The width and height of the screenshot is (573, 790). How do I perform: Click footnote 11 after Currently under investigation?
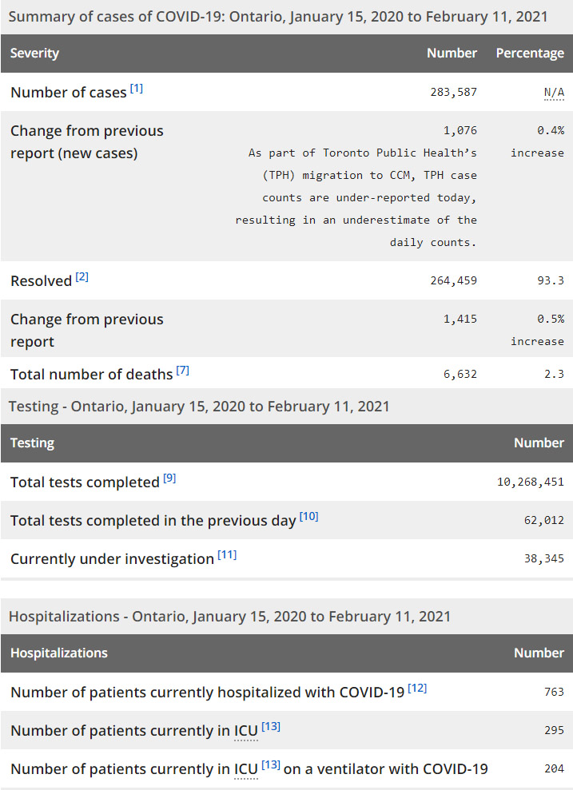pyautogui.click(x=227, y=555)
